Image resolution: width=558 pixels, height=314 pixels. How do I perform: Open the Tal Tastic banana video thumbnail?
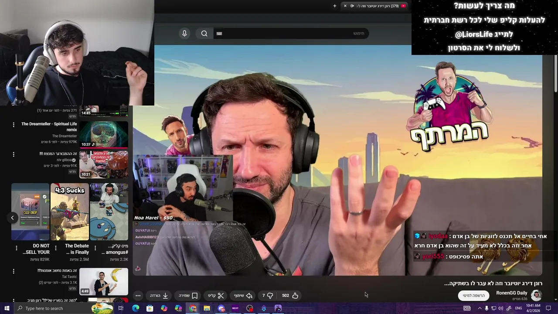click(104, 281)
